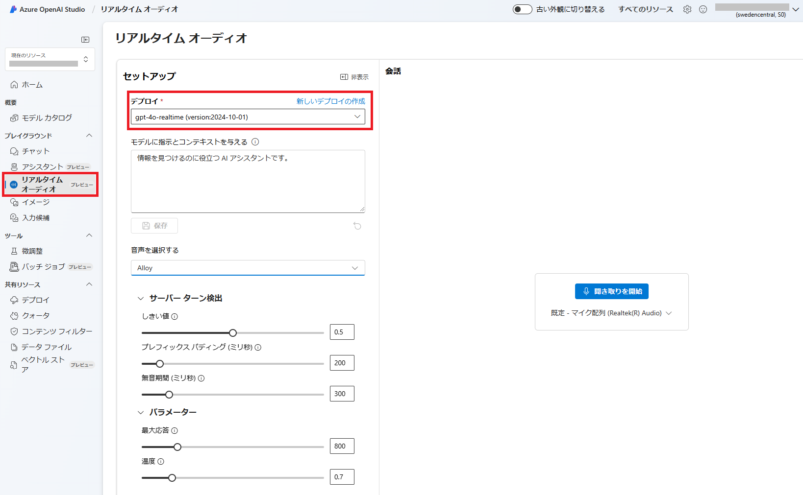Click the info icon beside プレフィックス パディング
The width and height of the screenshot is (803, 495).
click(258, 347)
